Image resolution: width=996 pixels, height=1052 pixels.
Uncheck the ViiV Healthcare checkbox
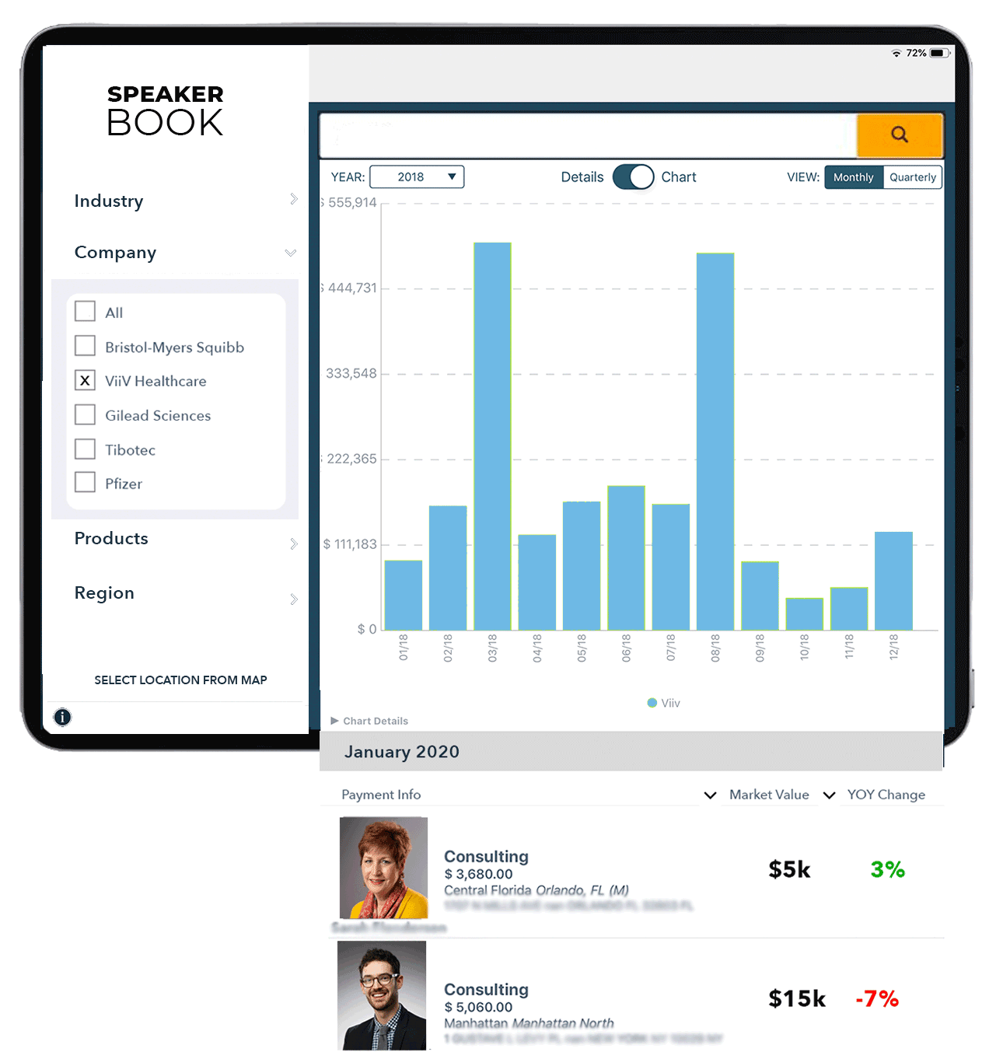pyautogui.click(x=85, y=380)
